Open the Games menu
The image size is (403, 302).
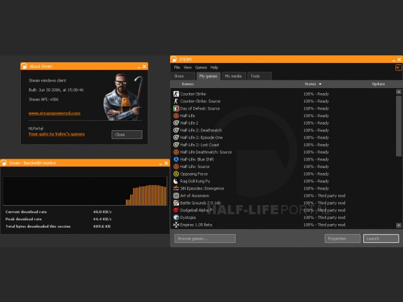tap(201, 67)
